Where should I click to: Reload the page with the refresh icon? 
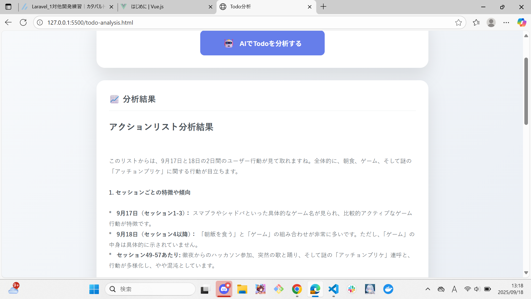(23, 22)
